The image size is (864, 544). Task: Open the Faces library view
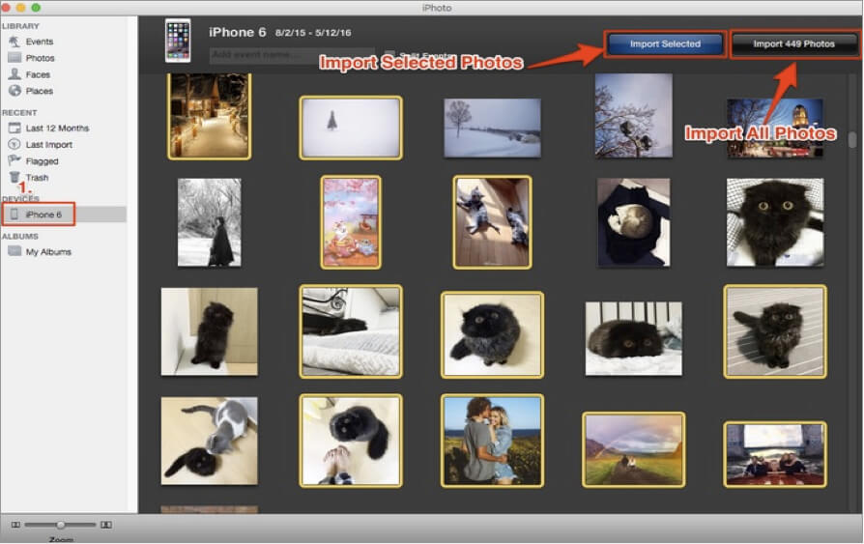38,74
